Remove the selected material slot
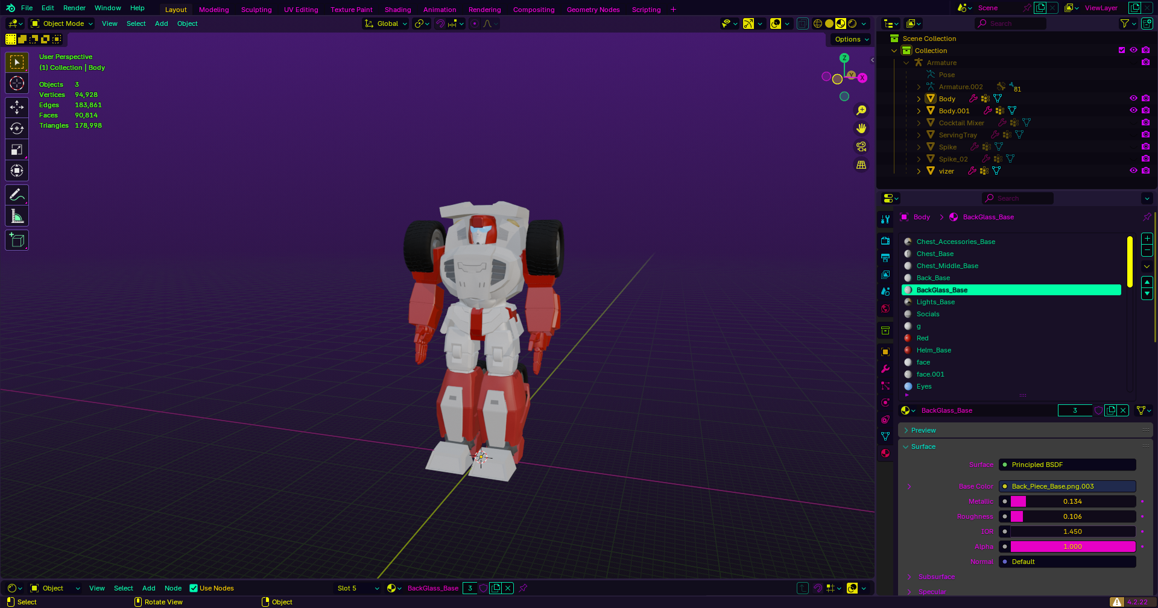The height and width of the screenshot is (608, 1158). pyautogui.click(x=1147, y=250)
